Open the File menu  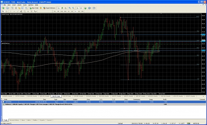click(5, 5)
